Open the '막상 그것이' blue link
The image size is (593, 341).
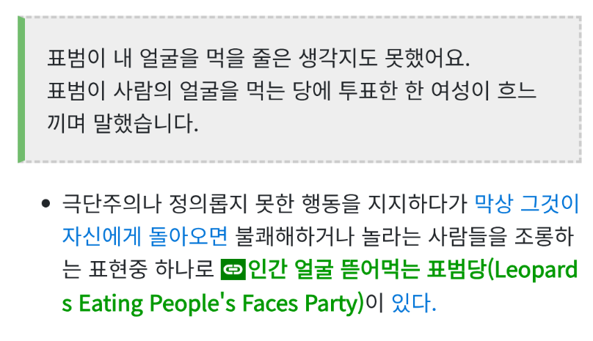pyautogui.click(x=526, y=204)
